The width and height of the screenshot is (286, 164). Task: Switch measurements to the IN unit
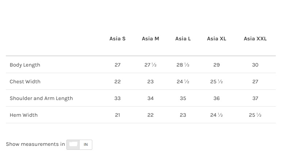pyautogui.click(x=86, y=145)
